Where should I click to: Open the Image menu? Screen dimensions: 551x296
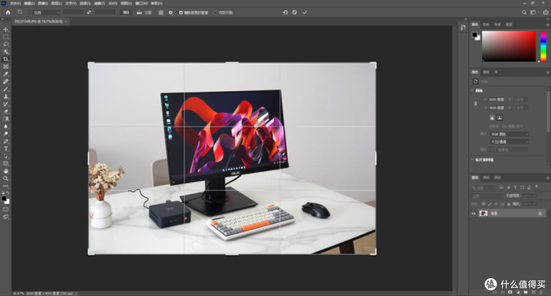click(43, 3)
